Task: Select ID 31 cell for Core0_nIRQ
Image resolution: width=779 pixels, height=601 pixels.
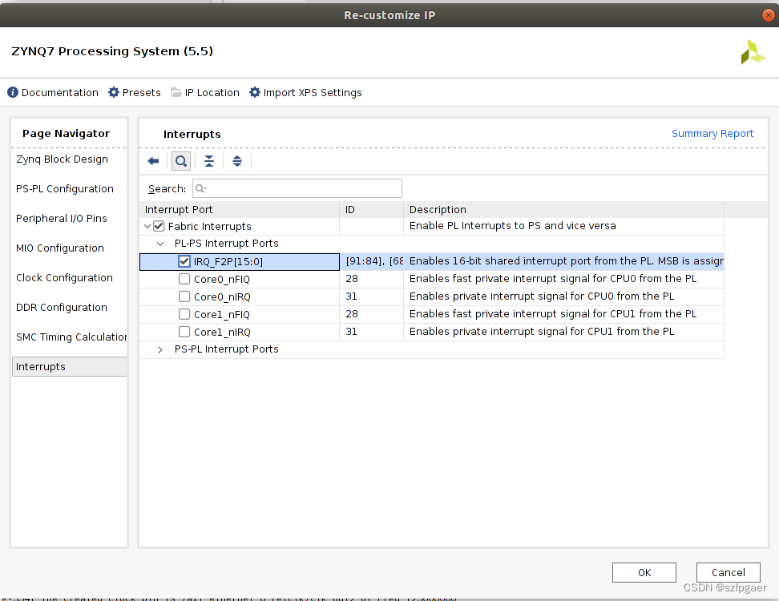Action: click(372, 296)
